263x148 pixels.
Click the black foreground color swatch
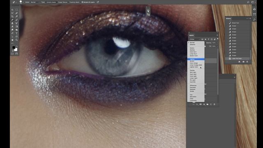[x=14, y=48]
